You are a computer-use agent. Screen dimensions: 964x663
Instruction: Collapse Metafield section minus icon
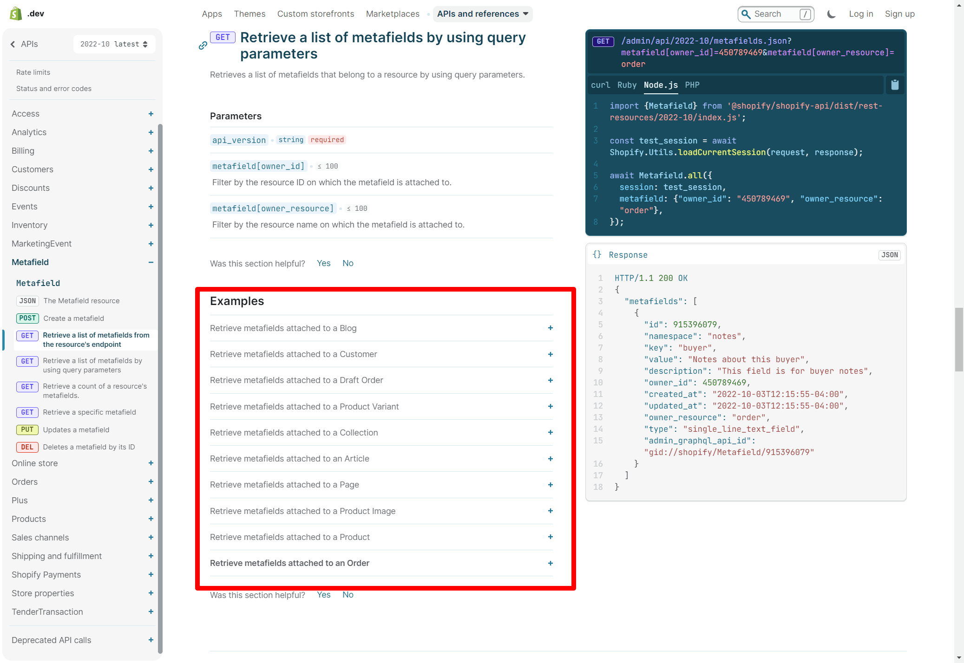click(x=151, y=262)
